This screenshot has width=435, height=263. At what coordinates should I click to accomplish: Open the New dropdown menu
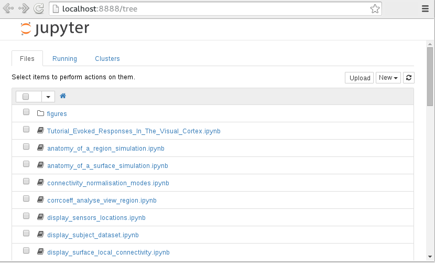tap(388, 78)
